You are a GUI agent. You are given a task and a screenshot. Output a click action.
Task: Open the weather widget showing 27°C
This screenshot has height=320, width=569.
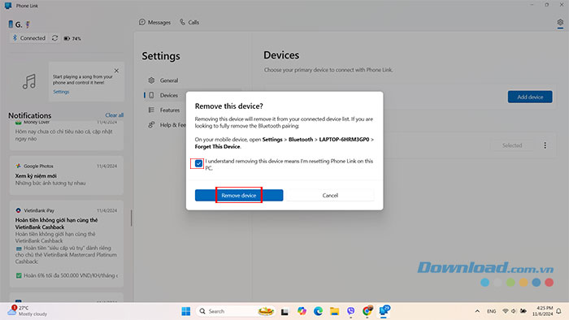point(28,311)
